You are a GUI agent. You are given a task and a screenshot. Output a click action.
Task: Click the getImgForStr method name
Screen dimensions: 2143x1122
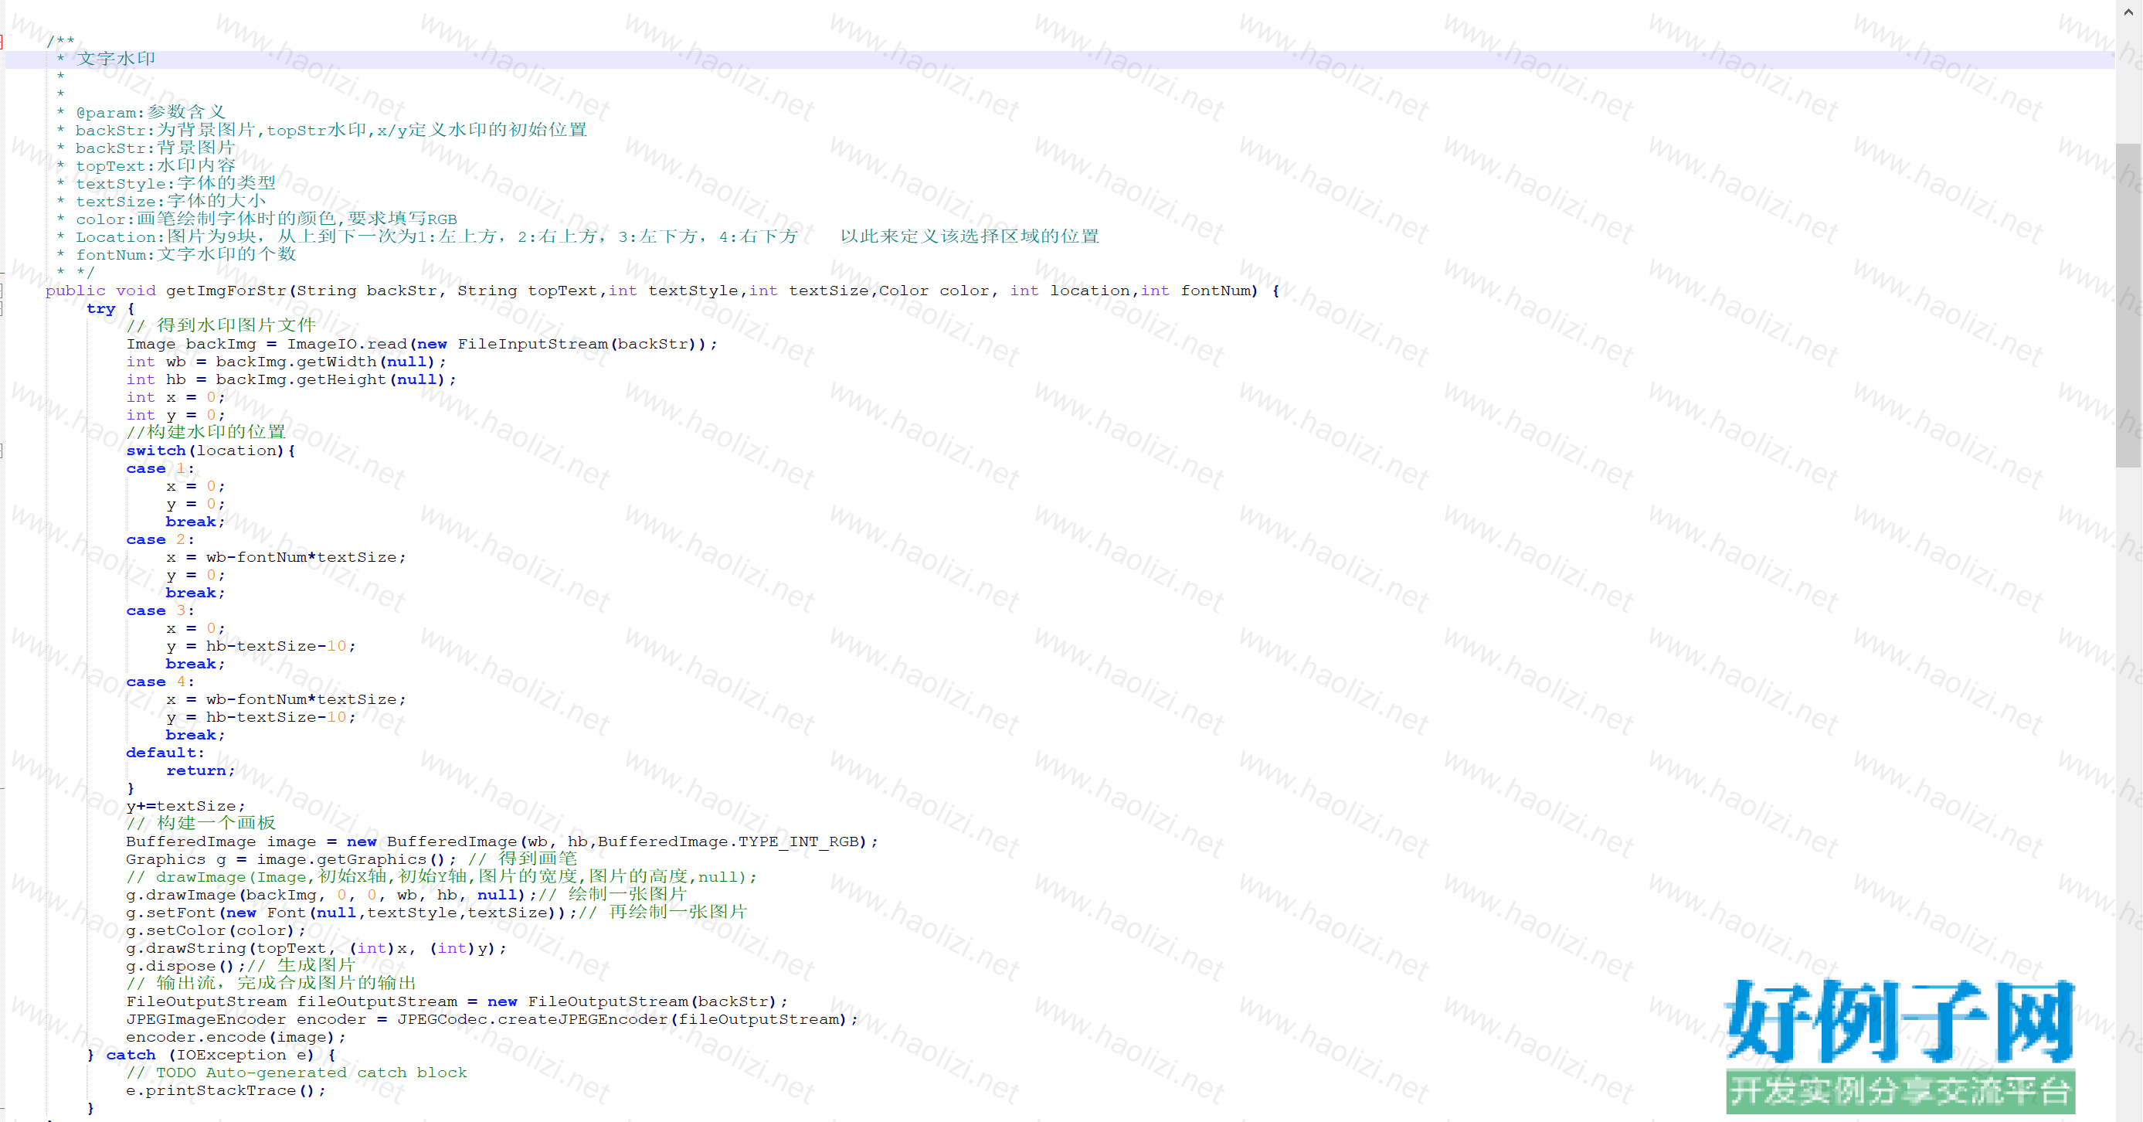click(x=226, y=291)
